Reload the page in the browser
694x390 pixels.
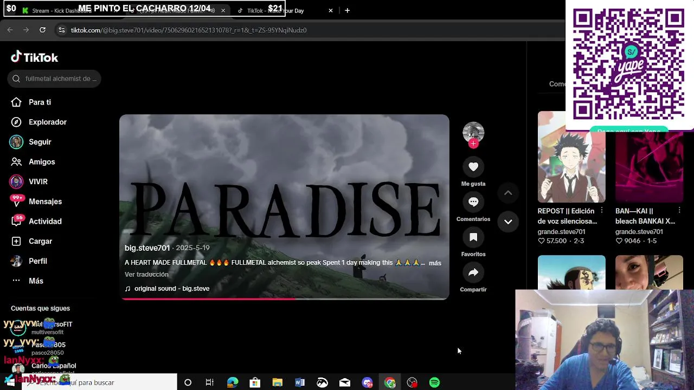(x=42, y=30)
